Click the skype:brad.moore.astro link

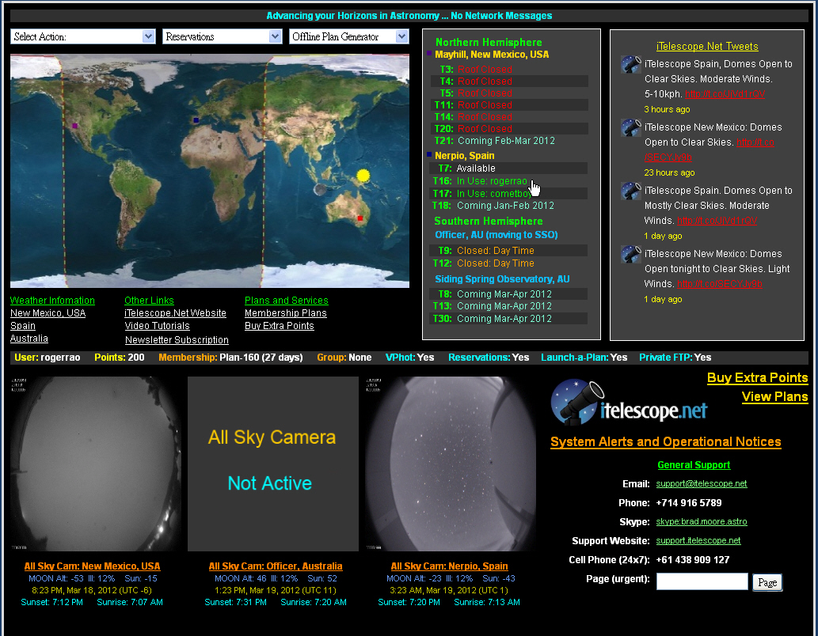pos(702,522)
